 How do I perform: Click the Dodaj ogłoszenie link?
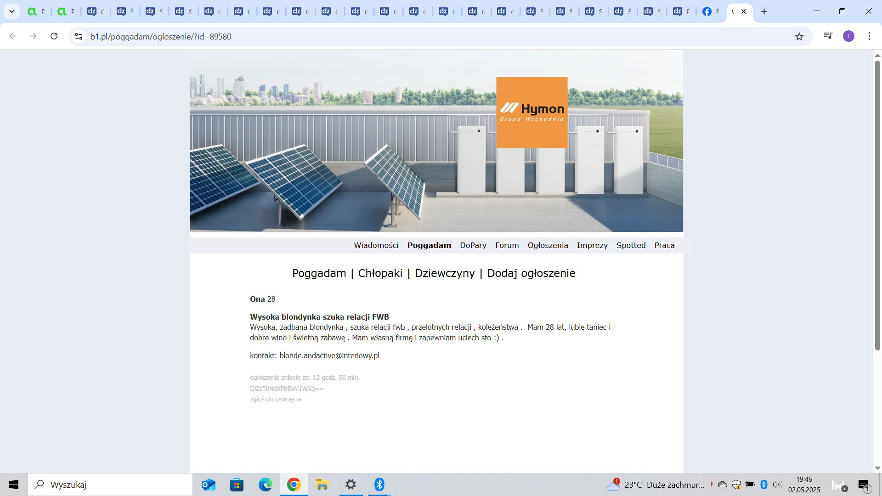click(x=531, y=273)
